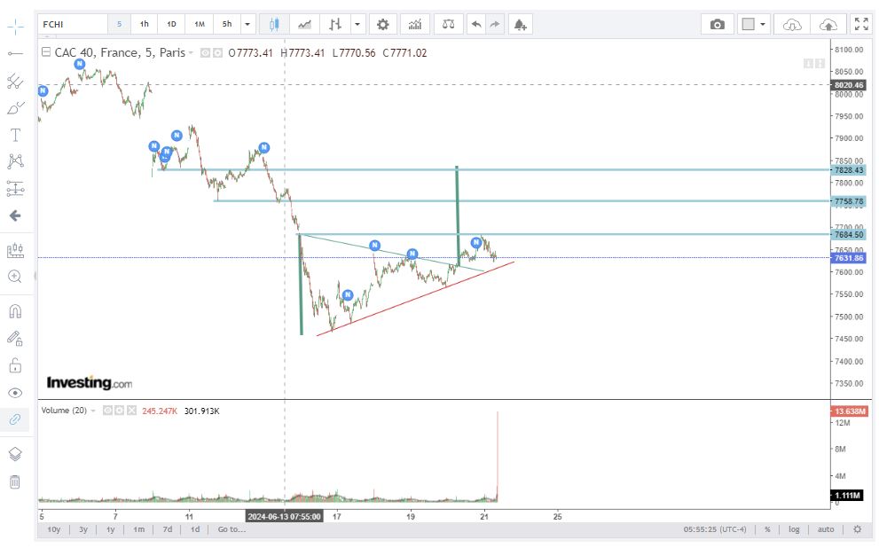Remove Volume indicator with X icon
This screenshot has width=879, height=548.
click(x=132, y=411)
